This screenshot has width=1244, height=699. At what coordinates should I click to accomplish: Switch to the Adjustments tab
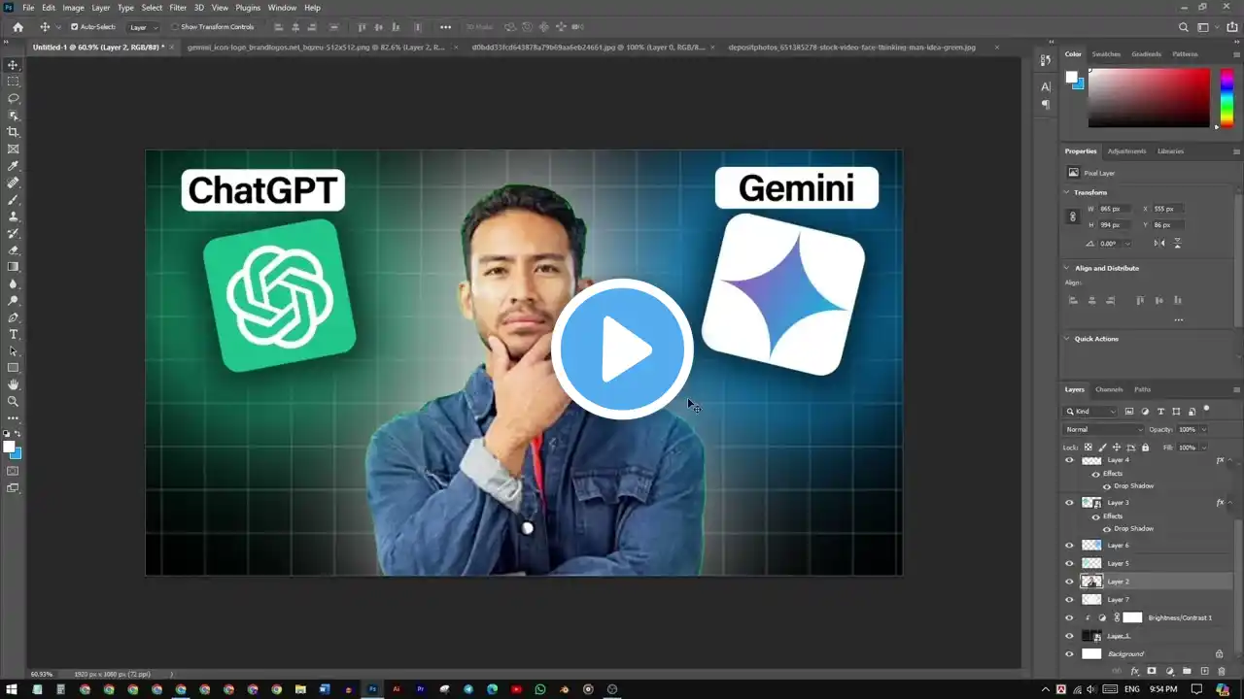pos(1126,151)
